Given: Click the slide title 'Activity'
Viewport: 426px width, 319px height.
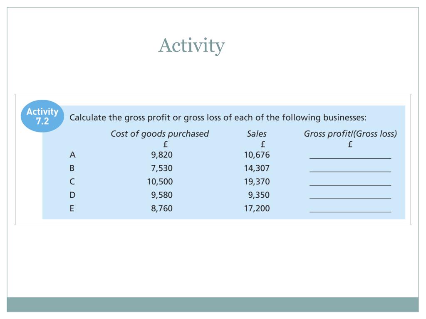Looking at the screenshot, I should (191, 46).
